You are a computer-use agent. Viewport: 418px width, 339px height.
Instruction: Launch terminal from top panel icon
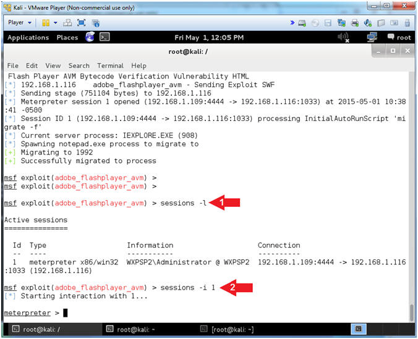105,37
